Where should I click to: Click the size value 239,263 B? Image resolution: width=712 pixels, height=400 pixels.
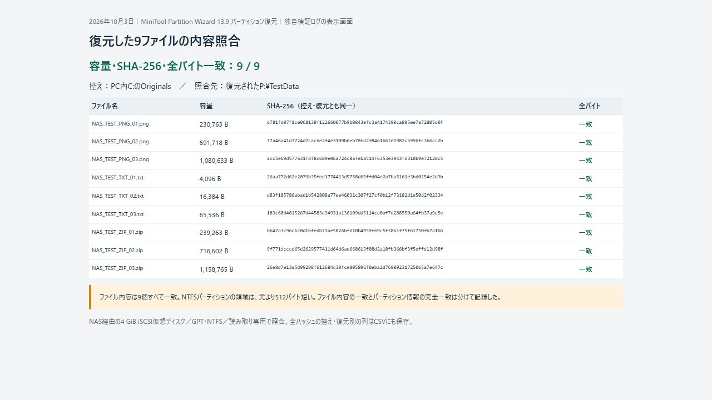pyautogui.click(x=214, y=233)
